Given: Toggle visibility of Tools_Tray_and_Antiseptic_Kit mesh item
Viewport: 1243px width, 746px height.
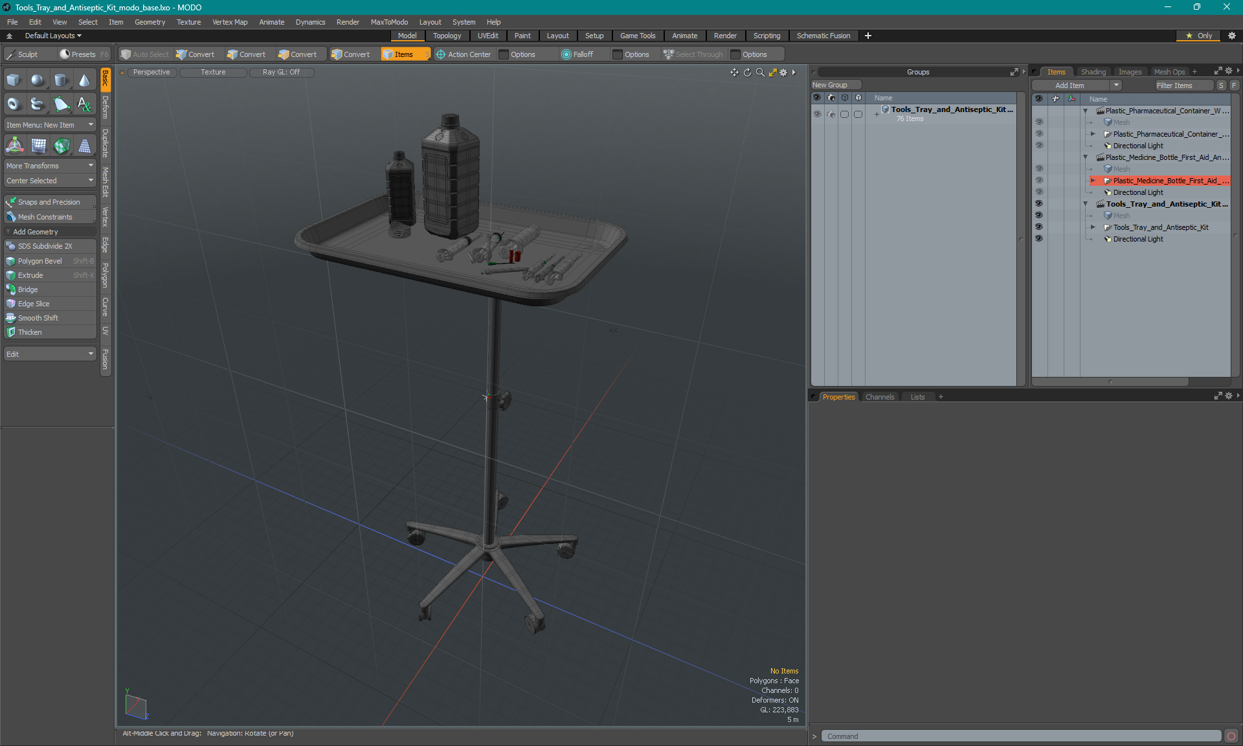Looking at the screenshot, I should (1038, 227).
